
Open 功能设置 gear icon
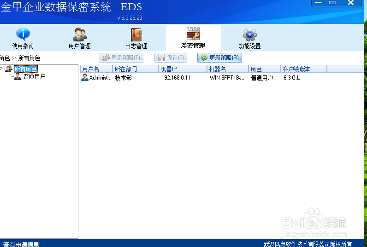[250, 34]
